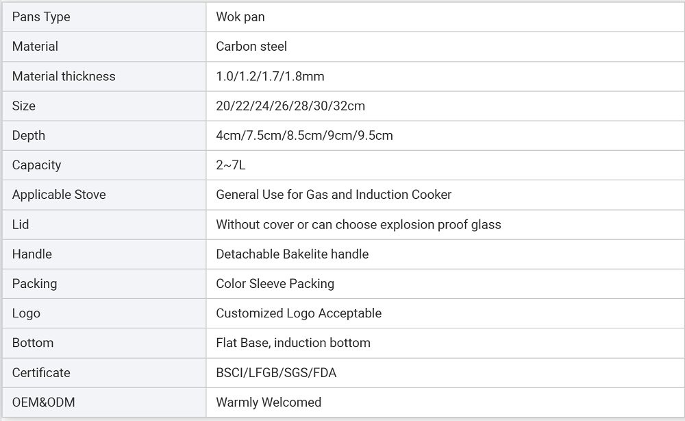
Task: Select the Color Sleeve Packing value
Action: tap(275, 284)
